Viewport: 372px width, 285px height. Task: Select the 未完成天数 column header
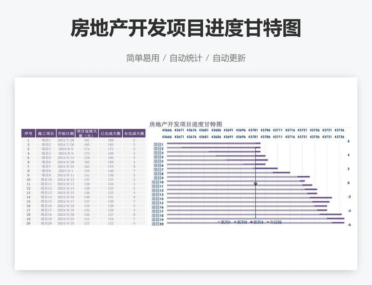pos(134,133)
